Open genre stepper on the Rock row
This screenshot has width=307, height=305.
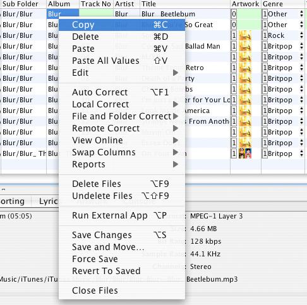point(302,35)
